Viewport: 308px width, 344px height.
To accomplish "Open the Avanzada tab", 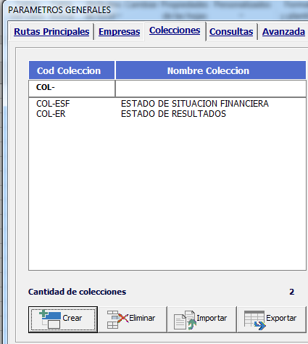I will point(283,32).
